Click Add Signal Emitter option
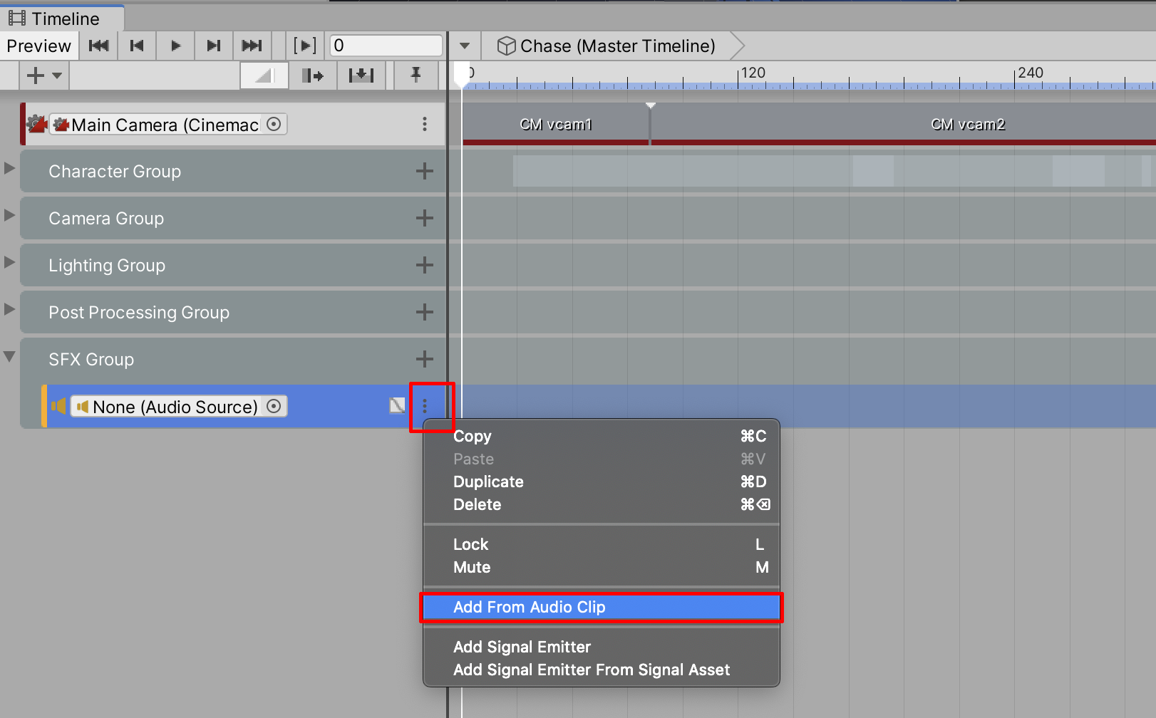Screen dimensions: 1156x718 [x=522, y=647]
